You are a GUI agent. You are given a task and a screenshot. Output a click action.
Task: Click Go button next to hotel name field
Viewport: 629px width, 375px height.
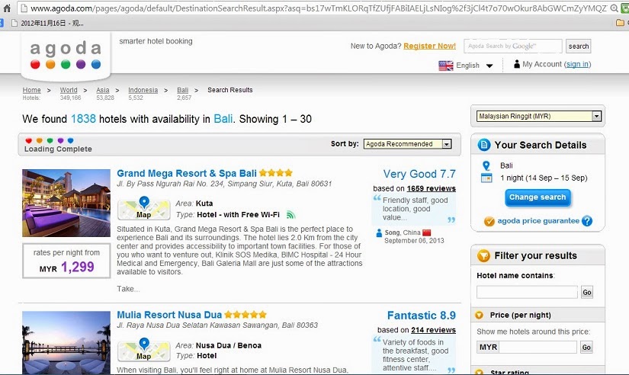coord(587,293)
